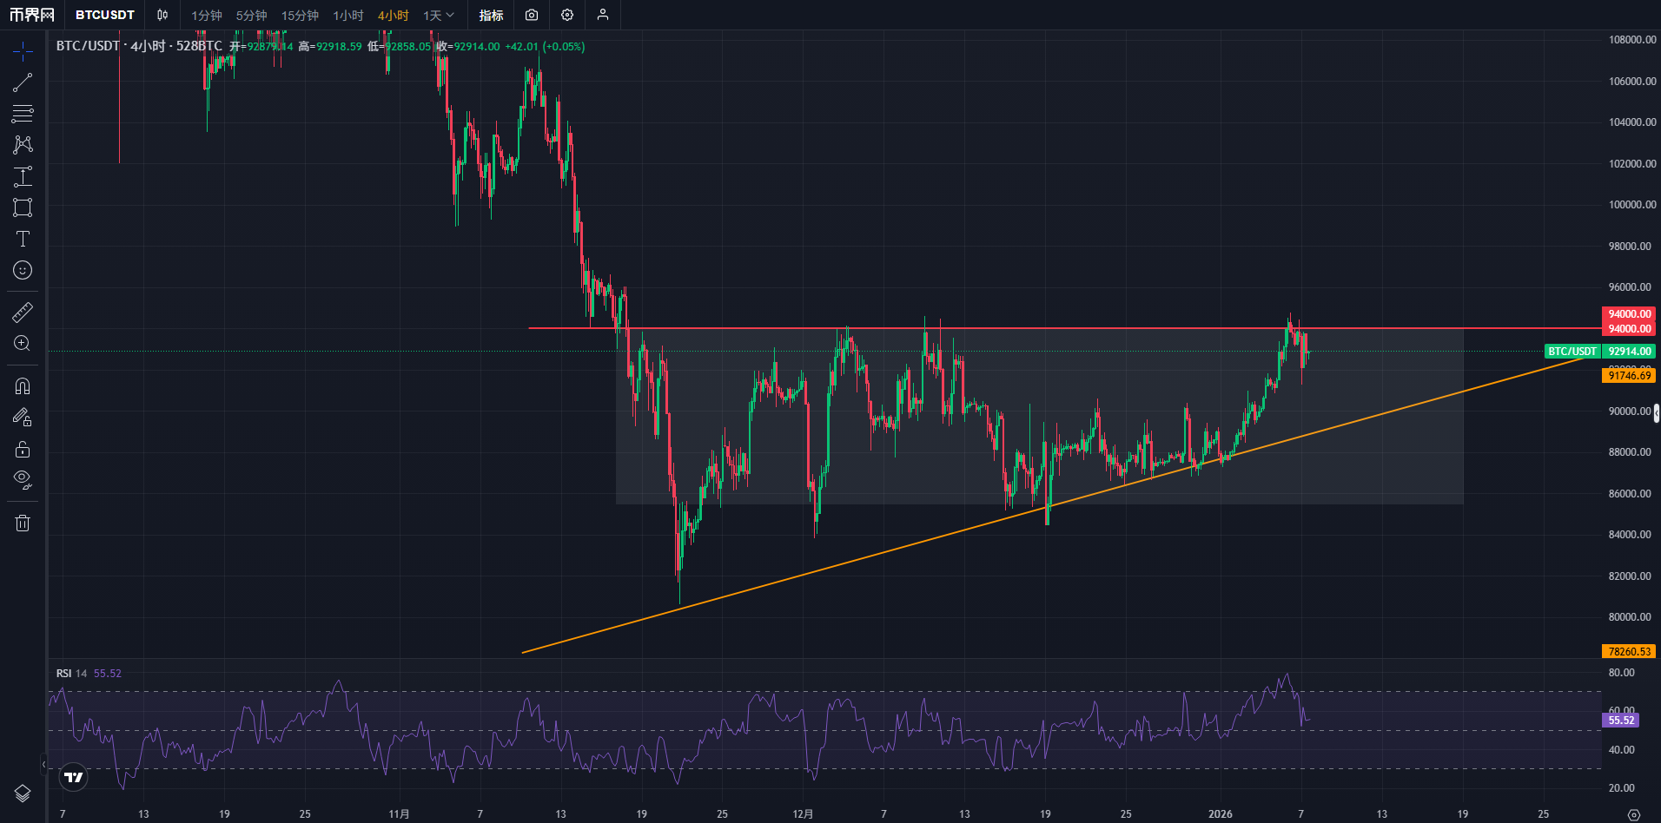
Task: Hide all drawings with eye icon
Action: click(23, 479)
